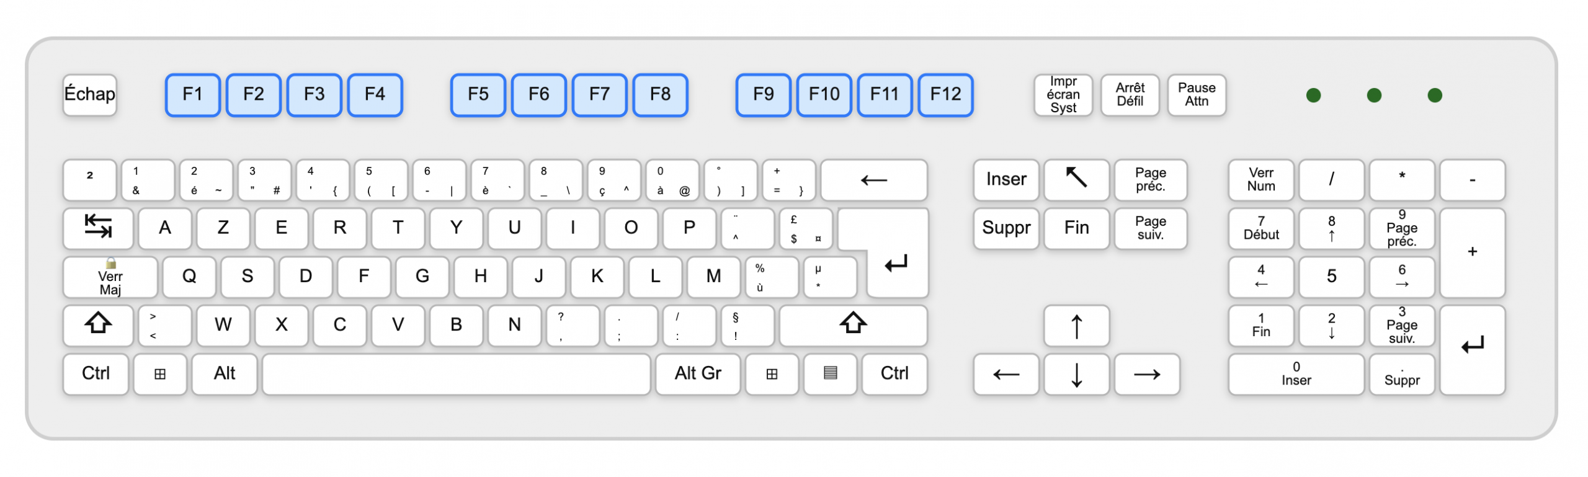This screenshot has height=477, width=1588.
Task: Click the space bar
Action: 457,374
